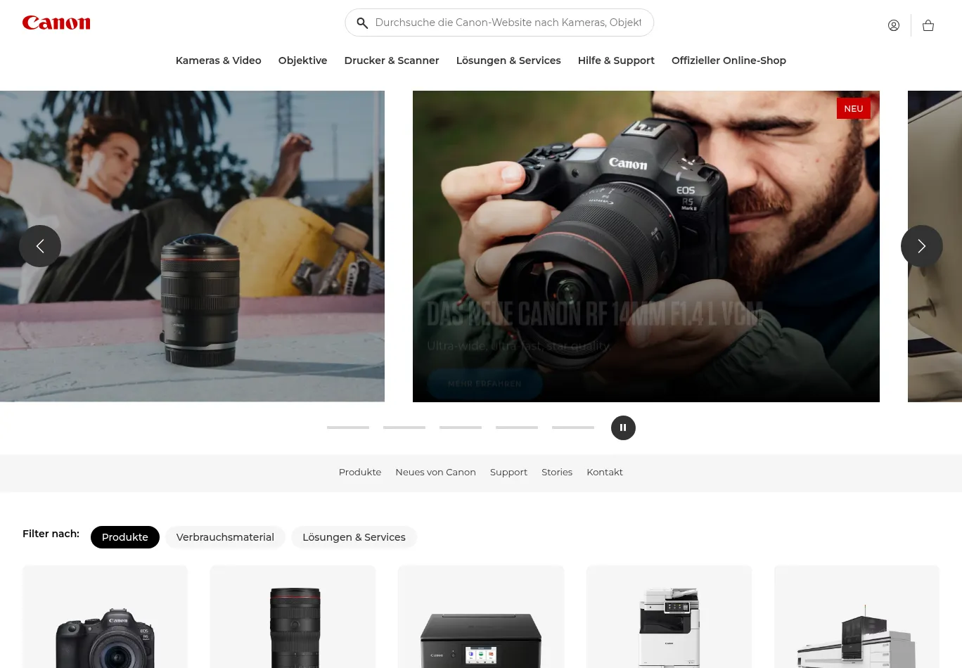Jump to the Neues von Canon section
Image resolution: width=962 pixels, height=668 pixels.
435,473
